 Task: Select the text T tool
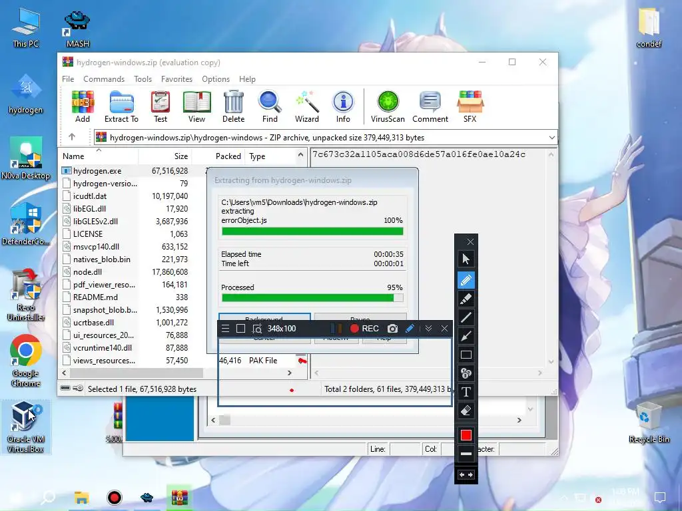466,392
